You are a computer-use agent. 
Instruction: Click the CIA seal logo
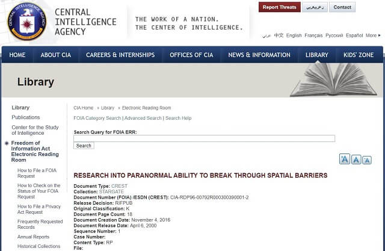point(26,21)
